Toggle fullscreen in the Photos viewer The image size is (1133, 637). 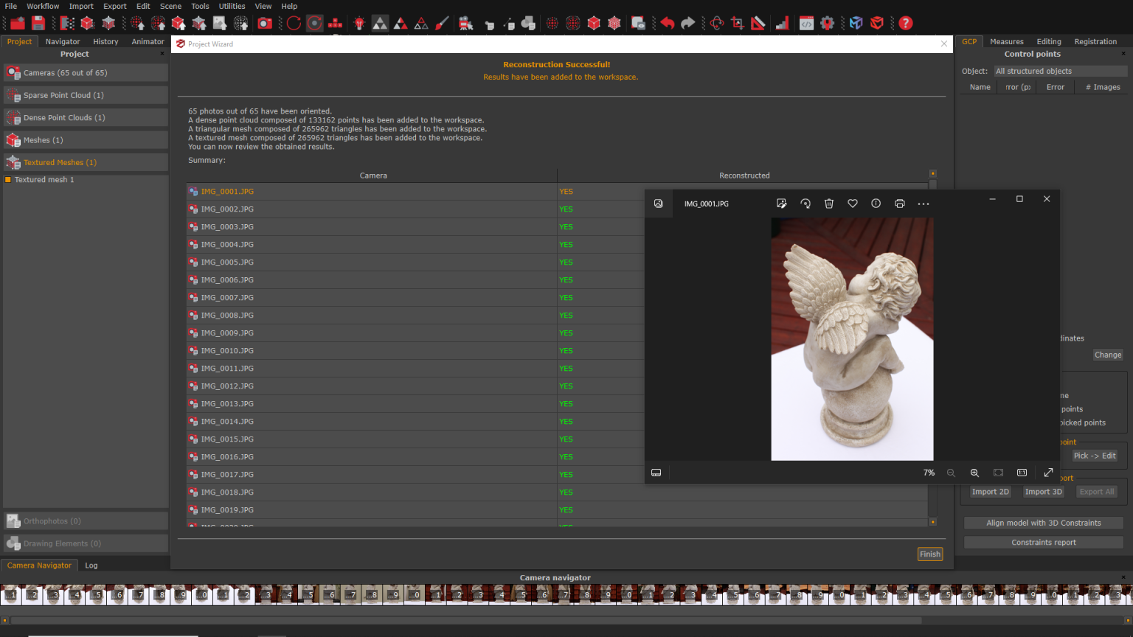(x=1048, y=473)
